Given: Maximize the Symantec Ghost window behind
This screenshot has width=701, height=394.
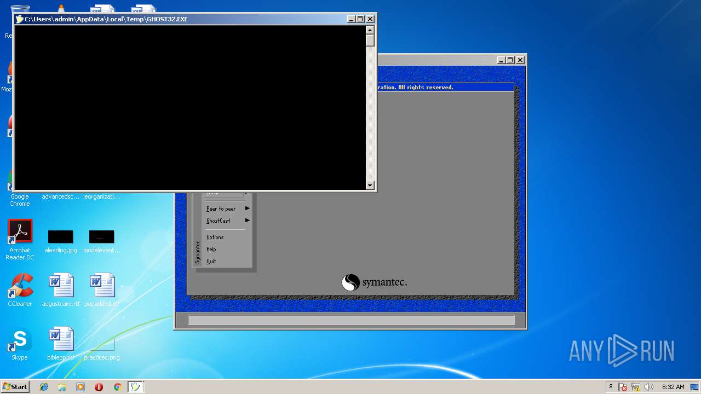Looking at the screenshot, I should click(510, 60).
